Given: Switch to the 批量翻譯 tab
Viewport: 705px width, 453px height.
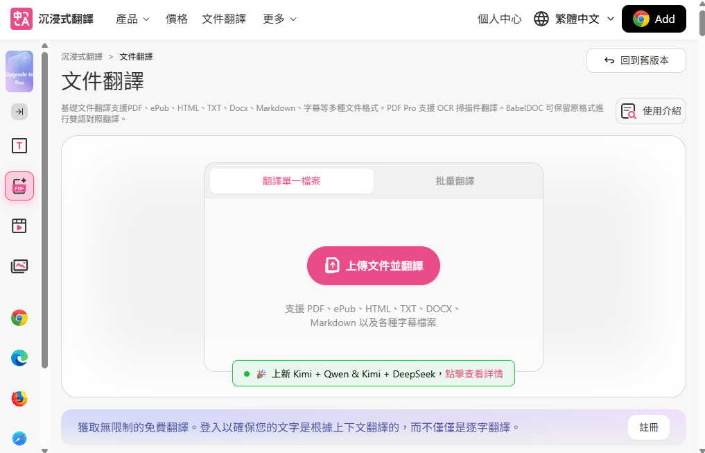Looking at the screenshot, I should pyautogui.click(x=454, y=180).
